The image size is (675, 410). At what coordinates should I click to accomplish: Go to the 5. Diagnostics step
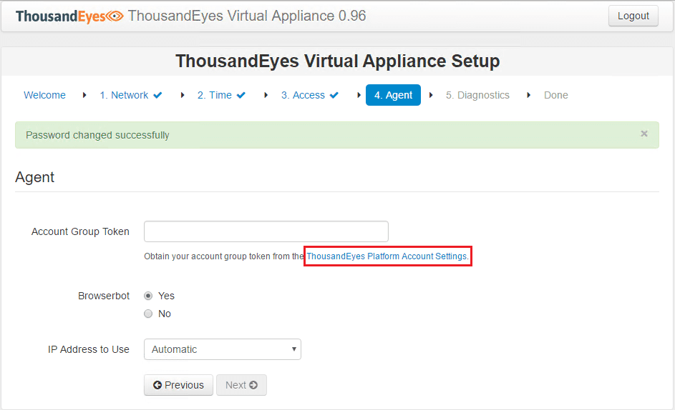477,95
